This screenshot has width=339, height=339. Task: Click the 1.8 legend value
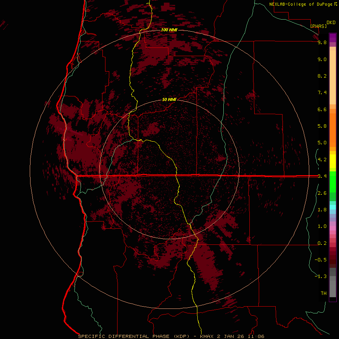(322, 210)
